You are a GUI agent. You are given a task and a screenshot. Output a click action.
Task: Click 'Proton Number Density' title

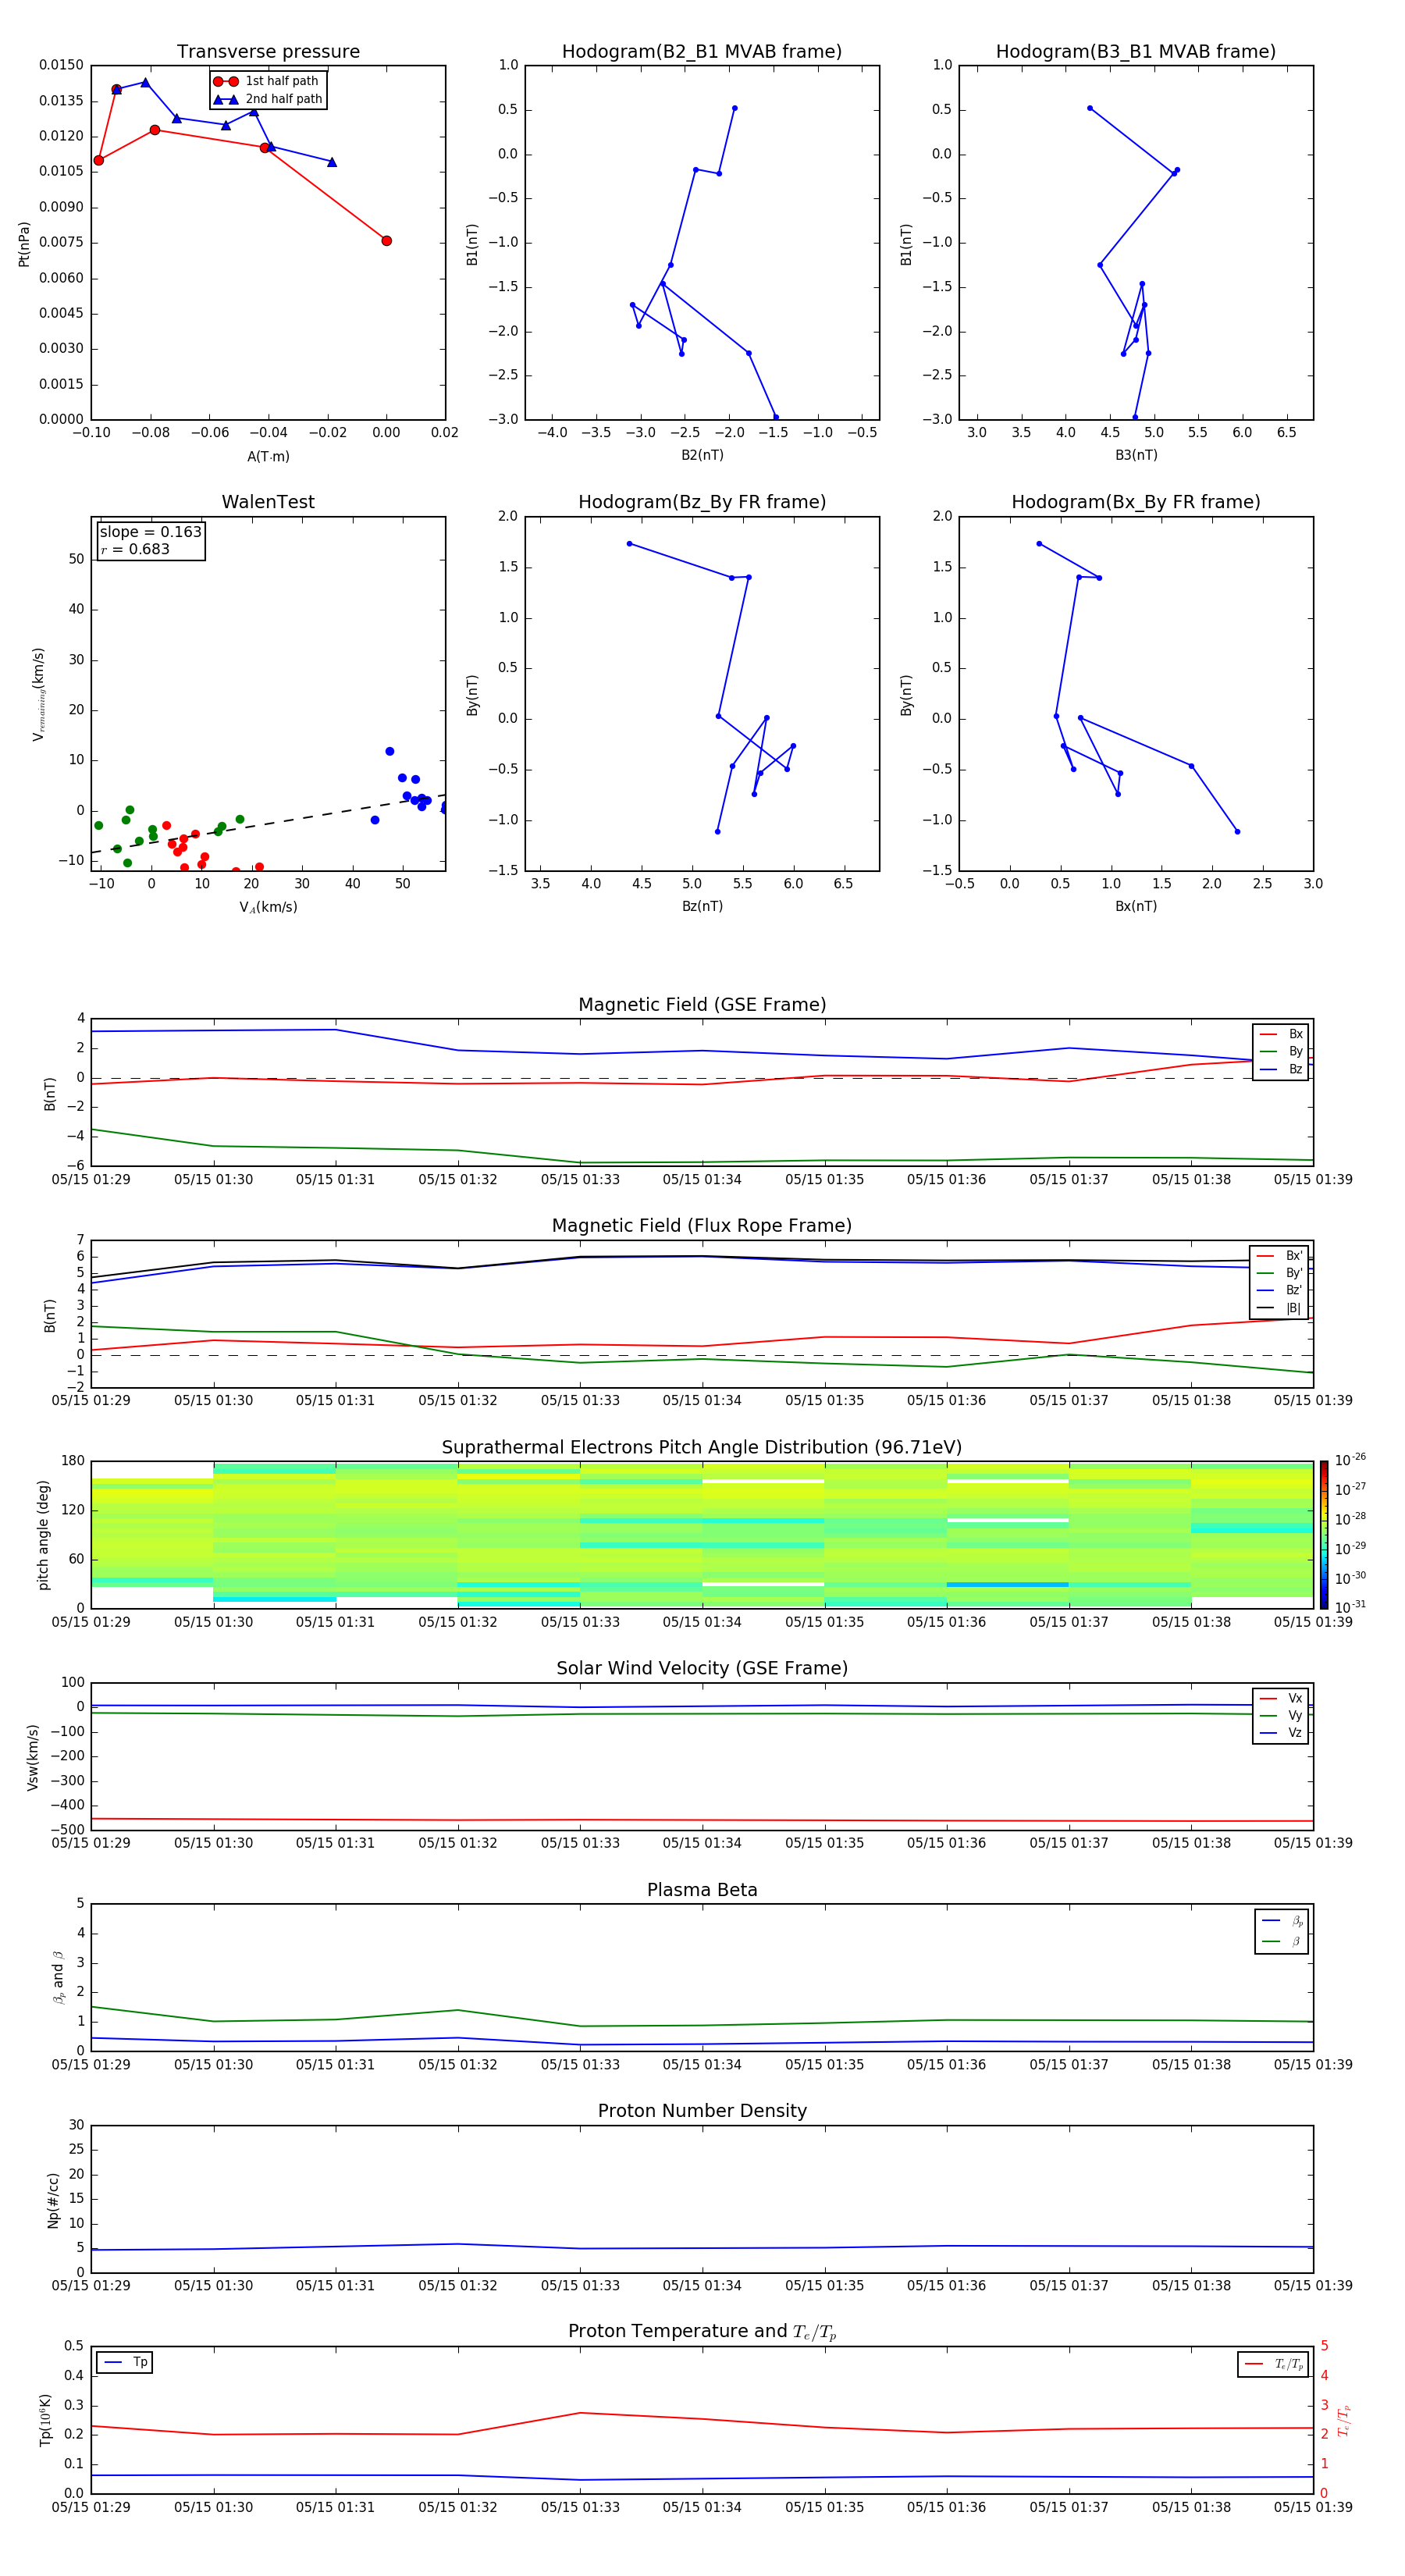(x=702, y=2111)
